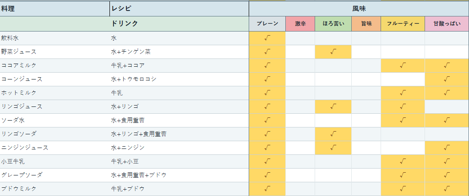Click the 水+チンゲン菜 recipe cell
The width and height of the screenshot is (469, 196).
point(179,52)
